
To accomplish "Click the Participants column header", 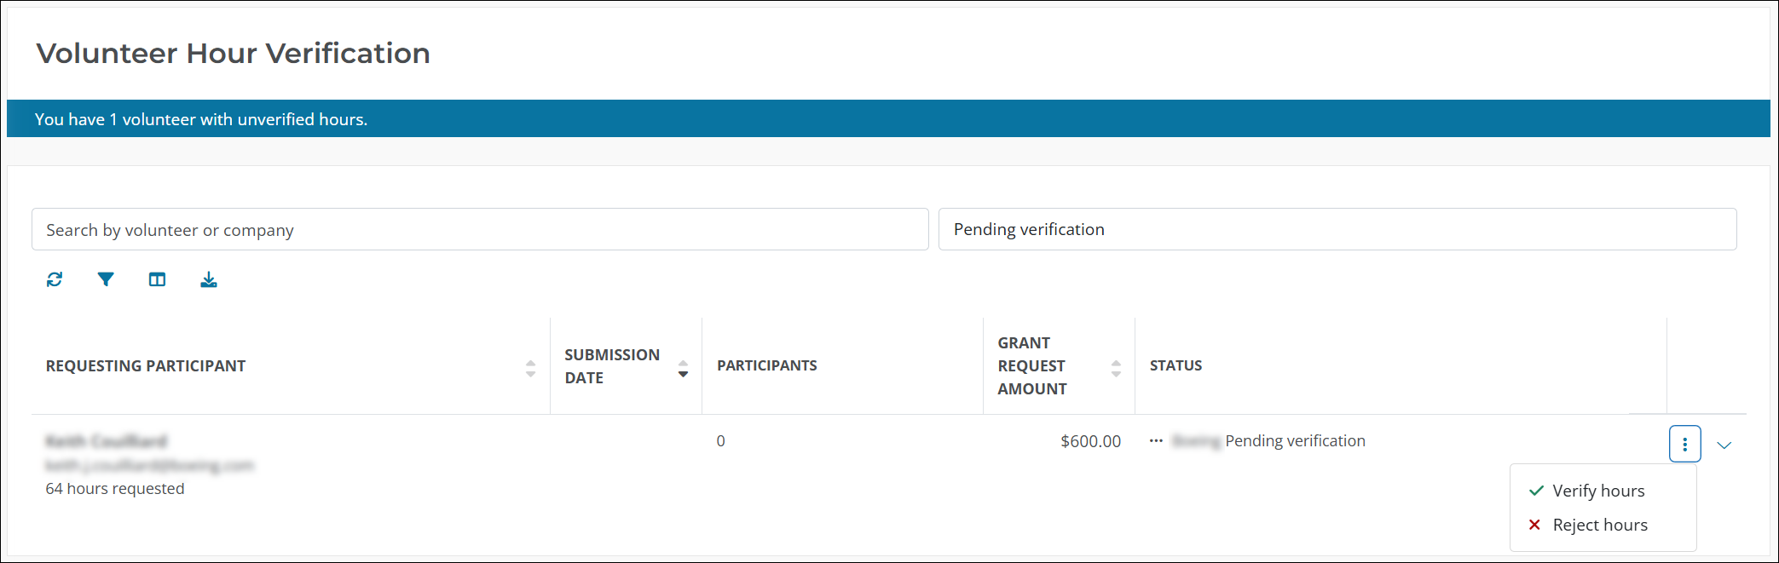I will [766, 365].
